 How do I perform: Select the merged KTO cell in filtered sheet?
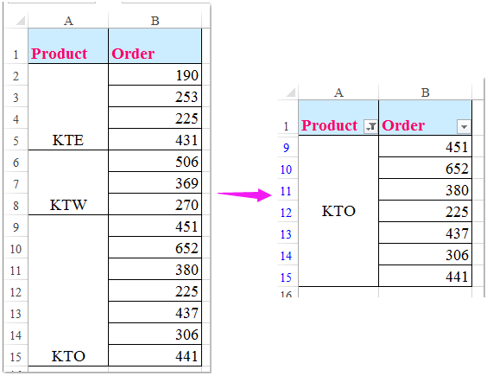pyautogui.click(x=338, y=211)
